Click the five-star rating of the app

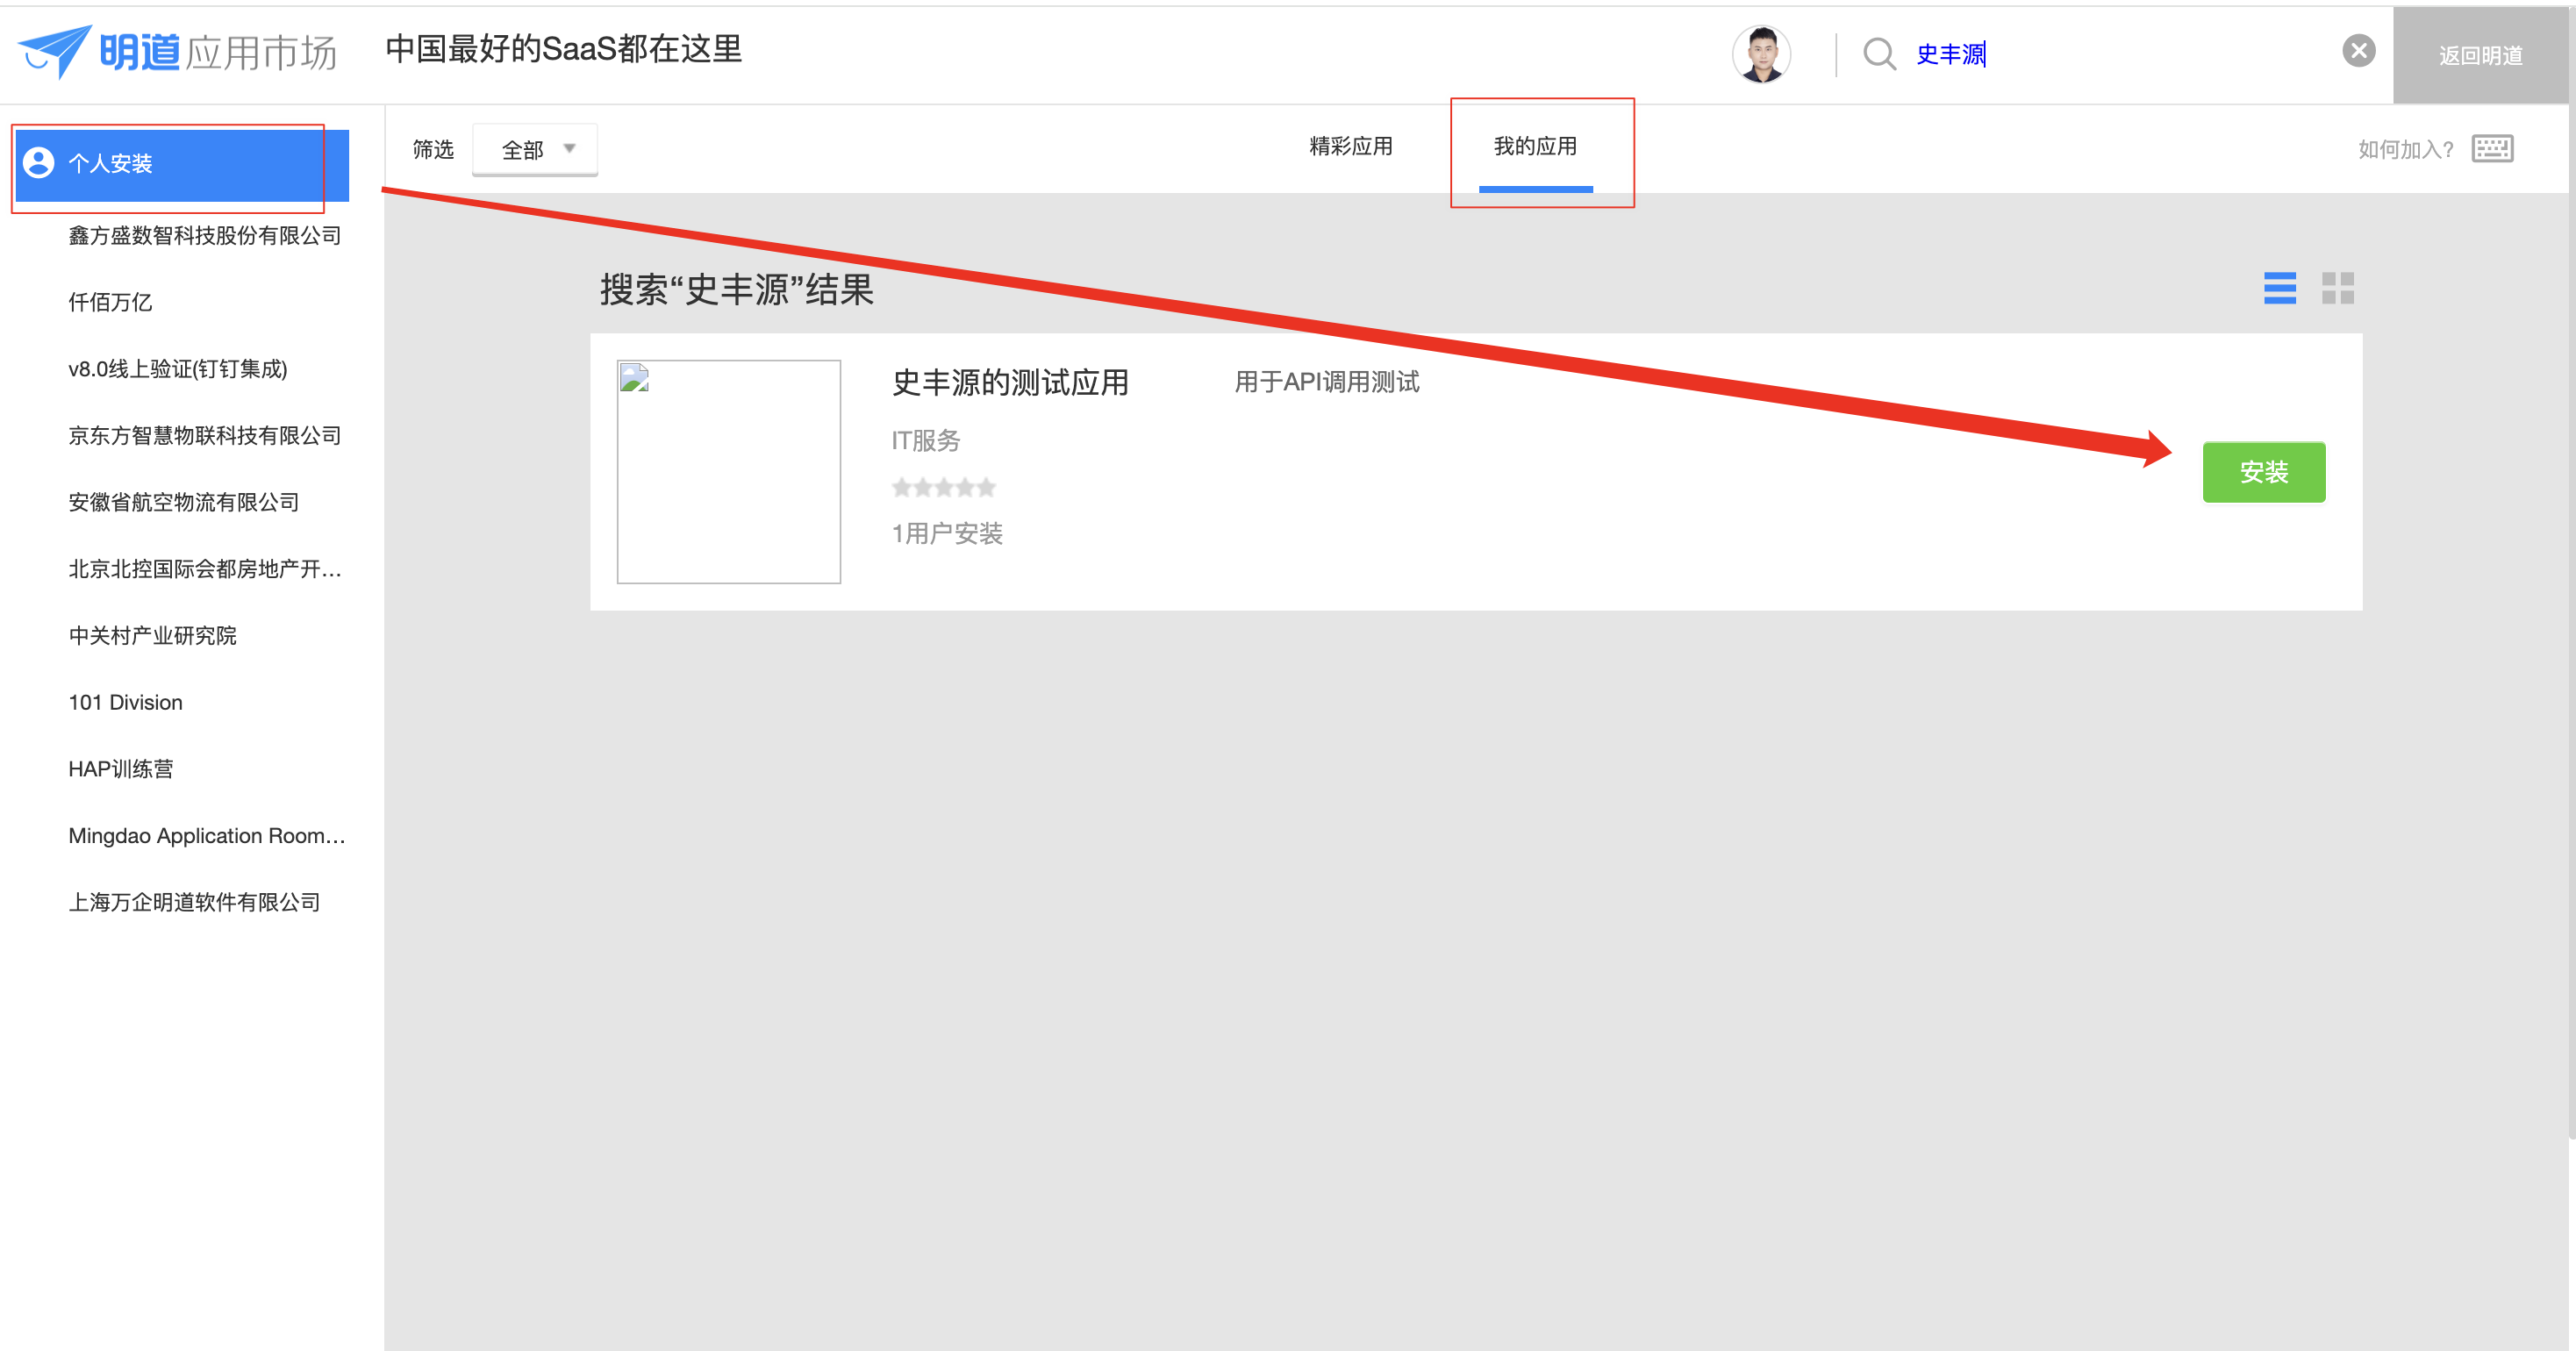point(943,487)
